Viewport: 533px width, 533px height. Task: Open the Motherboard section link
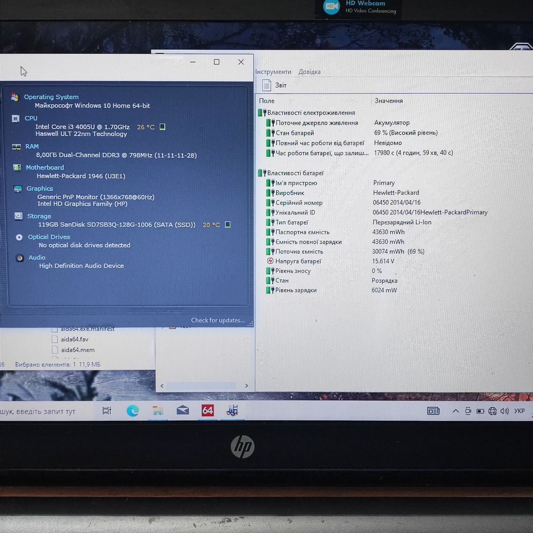[x=45, y=167]
